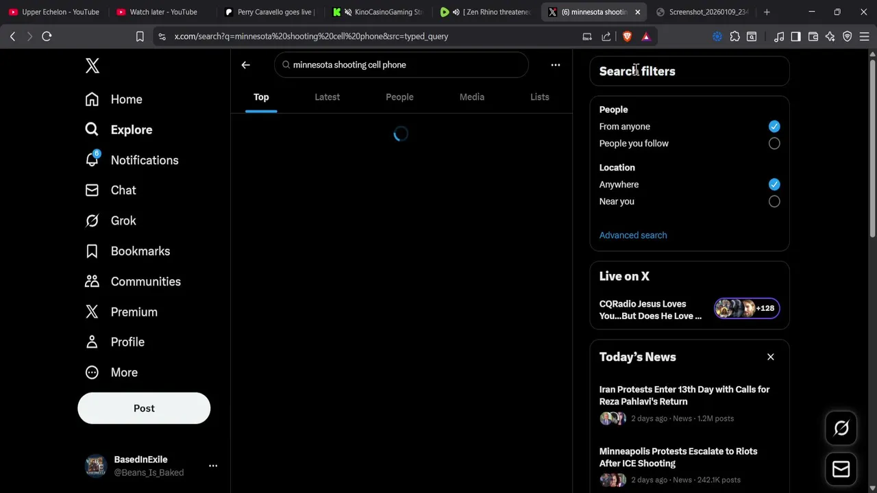
Task: Switch to Perry Caravello browser tab
Action: pyautogui.click(x=271, y=12)
